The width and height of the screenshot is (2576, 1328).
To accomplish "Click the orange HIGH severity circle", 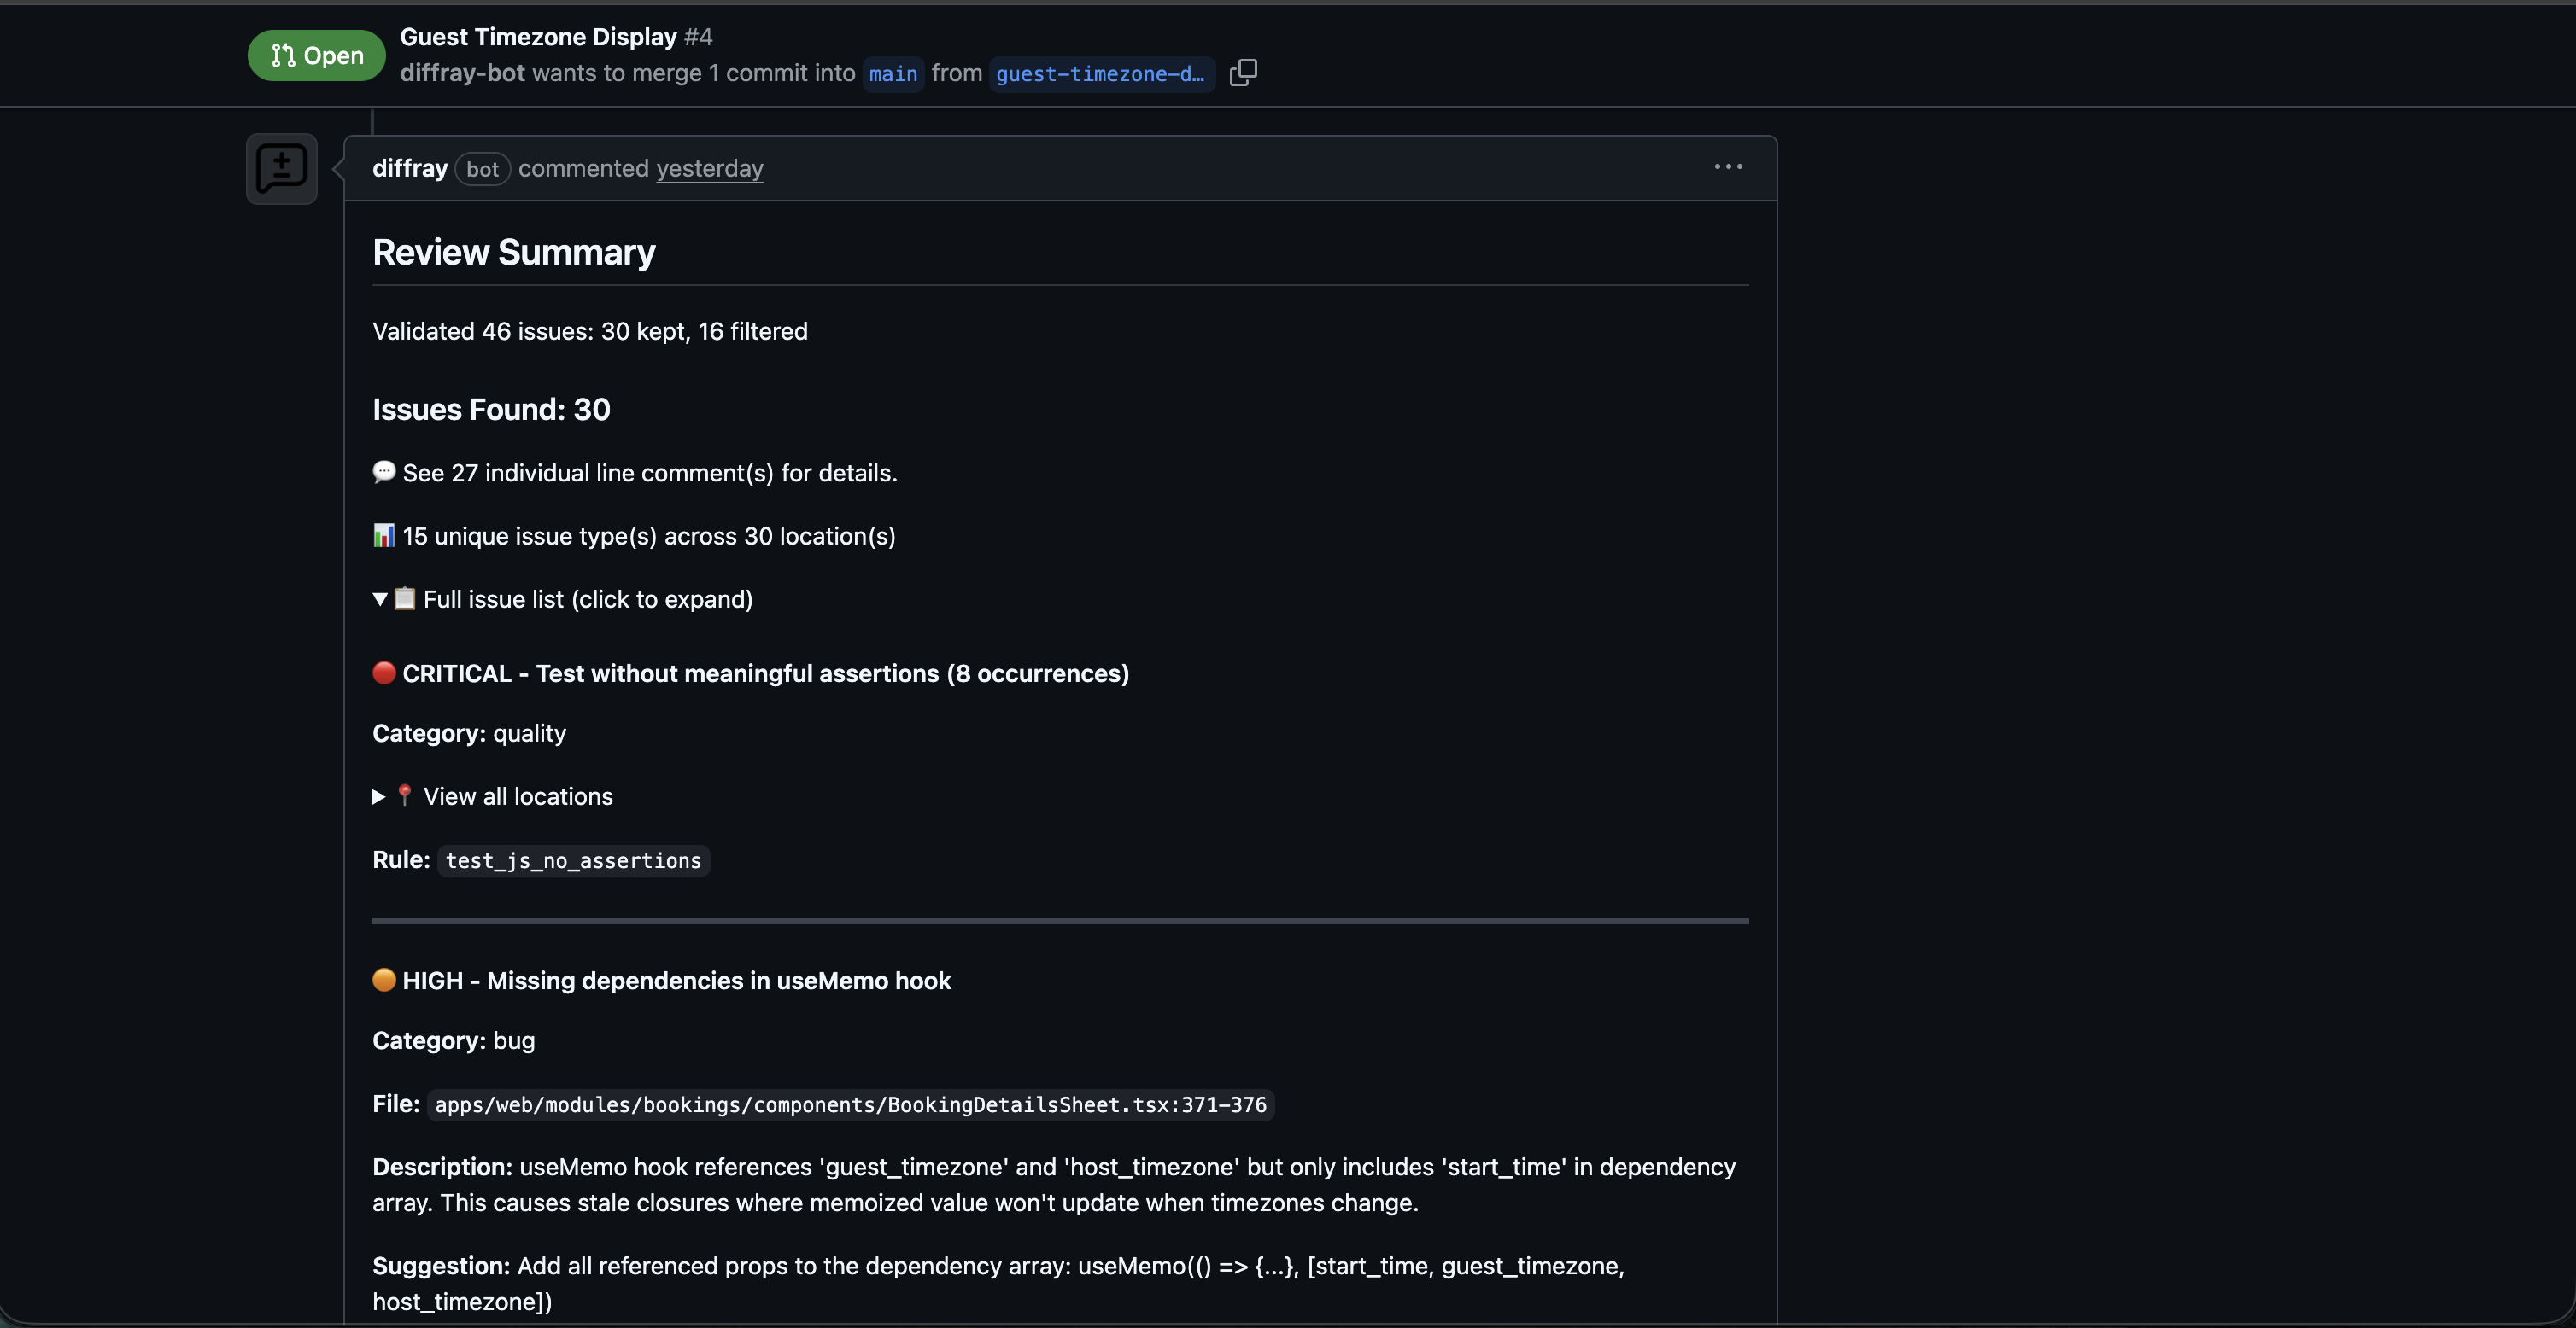I will pyautogui.click(x=384, y=979).
